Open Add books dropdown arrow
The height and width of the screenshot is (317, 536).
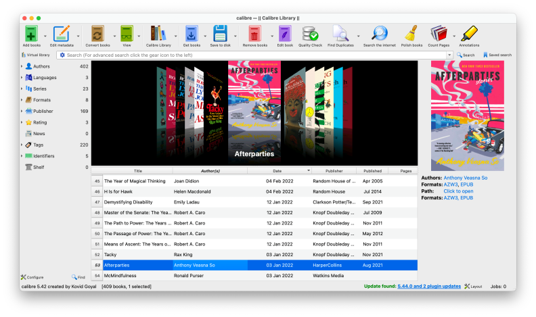click(45, 36)
